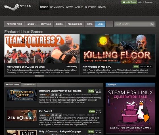Viewport: 159px width, 135px height.
Task: Click Apple icon on Zen Bound 2 row
Action: pos(57,115)
